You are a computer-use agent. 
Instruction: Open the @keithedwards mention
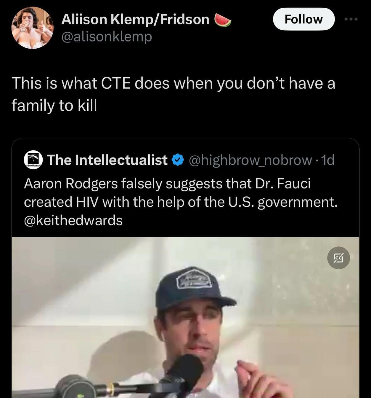click(x=73, y=220)
